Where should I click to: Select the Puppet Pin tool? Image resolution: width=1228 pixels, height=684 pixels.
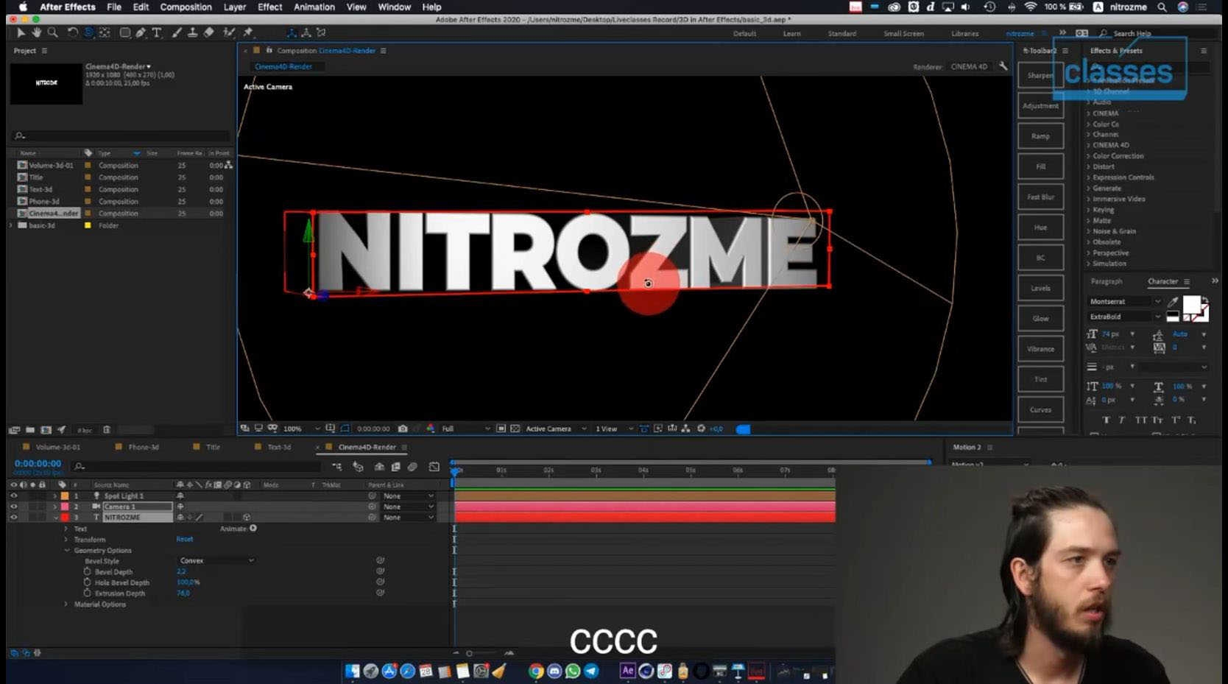(248, 32)
